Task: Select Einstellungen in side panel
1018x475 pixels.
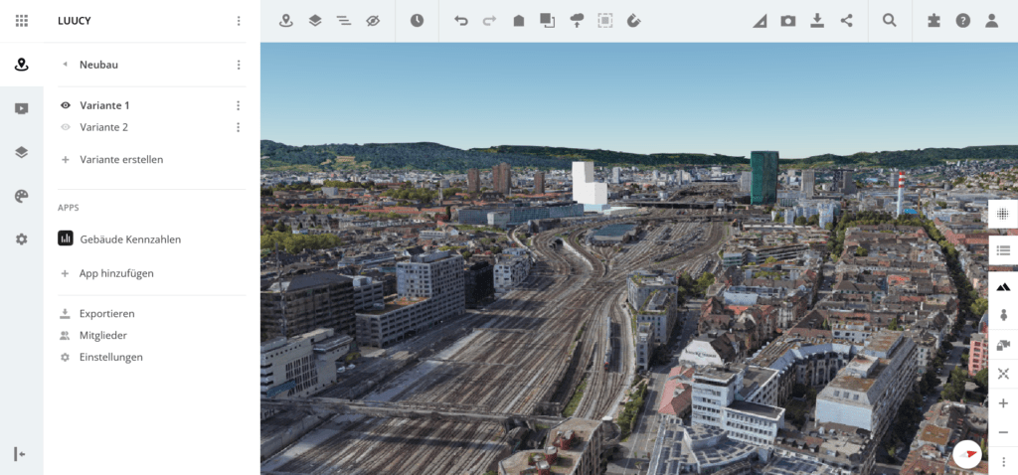Action: point(110,357)
